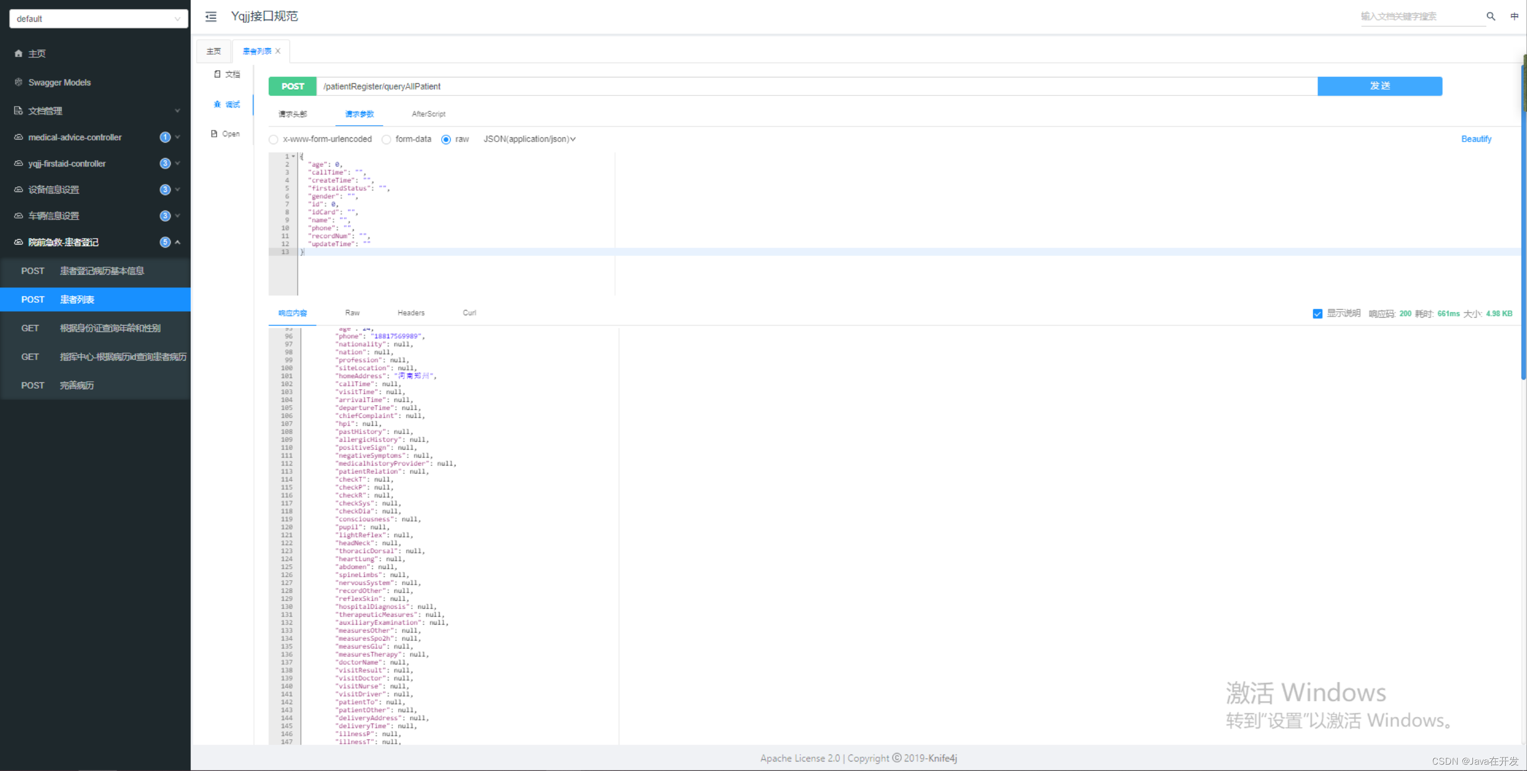The height and width of the screenshot is (771, 1527).
Task: Open the Raw response tab
Action: [352, 313]
